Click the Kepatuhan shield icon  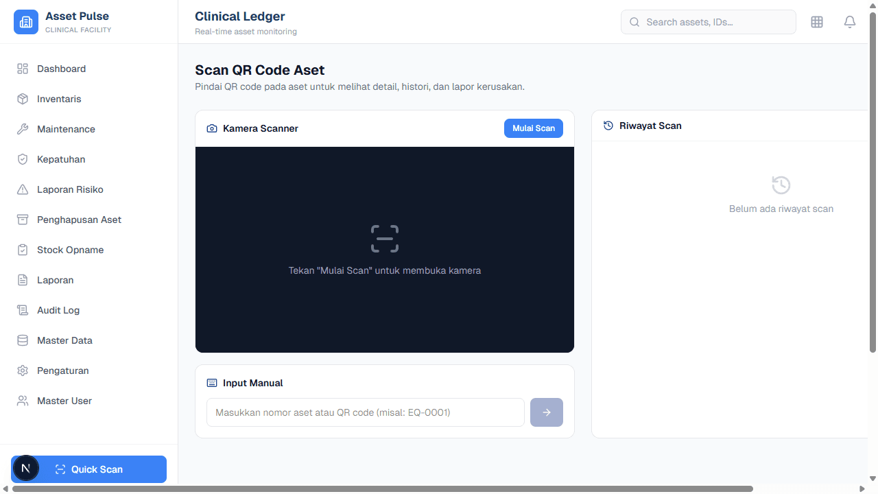click(x=23, y=159)
